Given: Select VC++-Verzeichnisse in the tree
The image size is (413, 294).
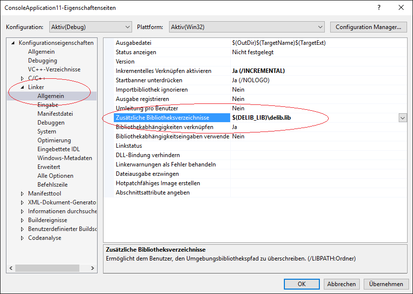Looking at the screenshot, I should tap(54, 69).
